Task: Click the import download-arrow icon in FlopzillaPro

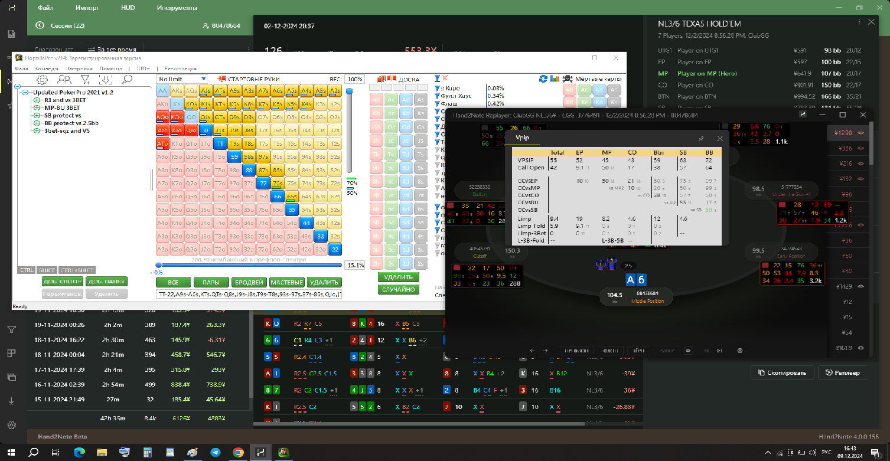Action: [x=107, y=79]
